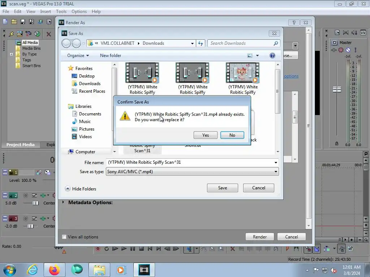Click the Save project floppy icon
Viewport: 370px width, 277px height.
pyautogui.click(x=23, y=22)
